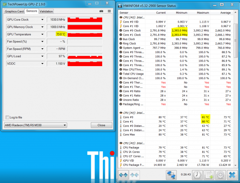The height and width of the screenshot is (183, 240).
Task: Close sensor status with the blue X icon
Action: point(231,174)
